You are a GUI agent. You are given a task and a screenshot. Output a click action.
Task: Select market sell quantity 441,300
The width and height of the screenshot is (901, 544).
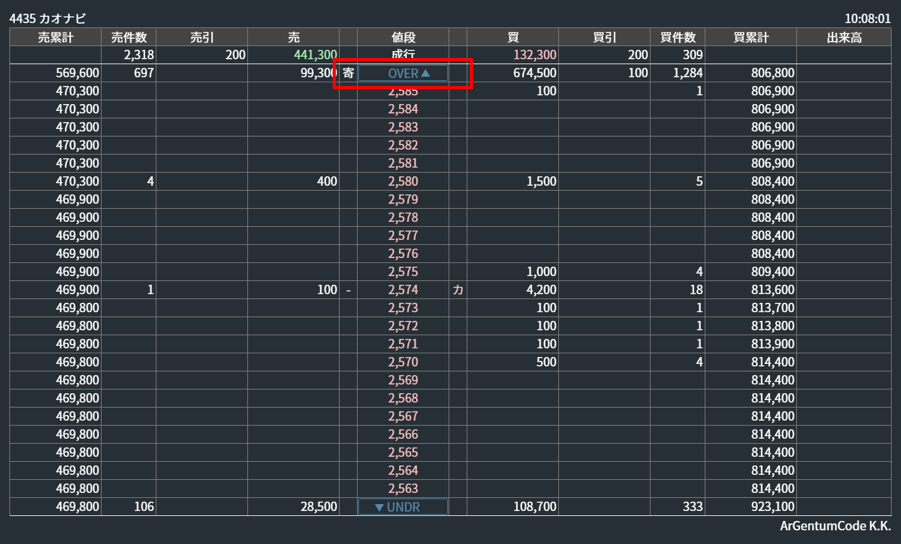[315, 55]
